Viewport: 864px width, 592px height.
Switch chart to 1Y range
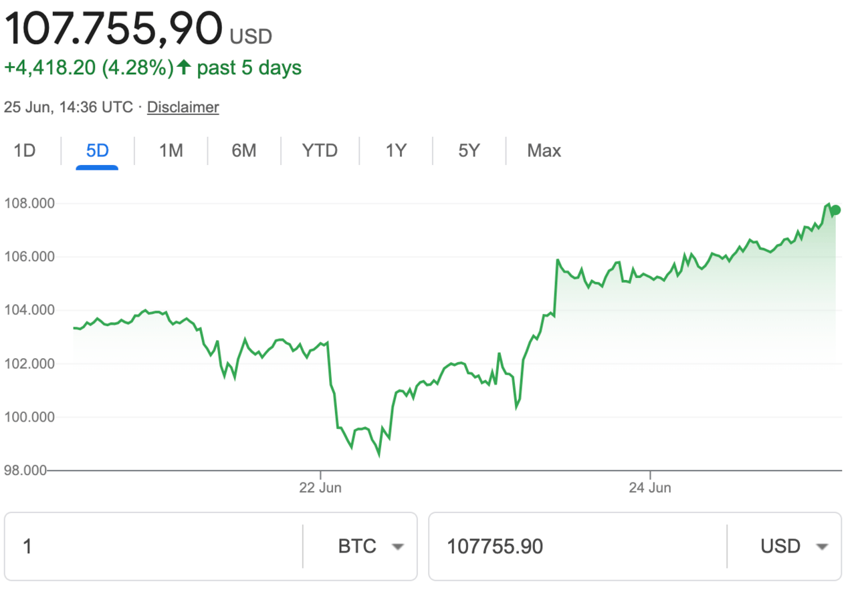coord(396,150)
